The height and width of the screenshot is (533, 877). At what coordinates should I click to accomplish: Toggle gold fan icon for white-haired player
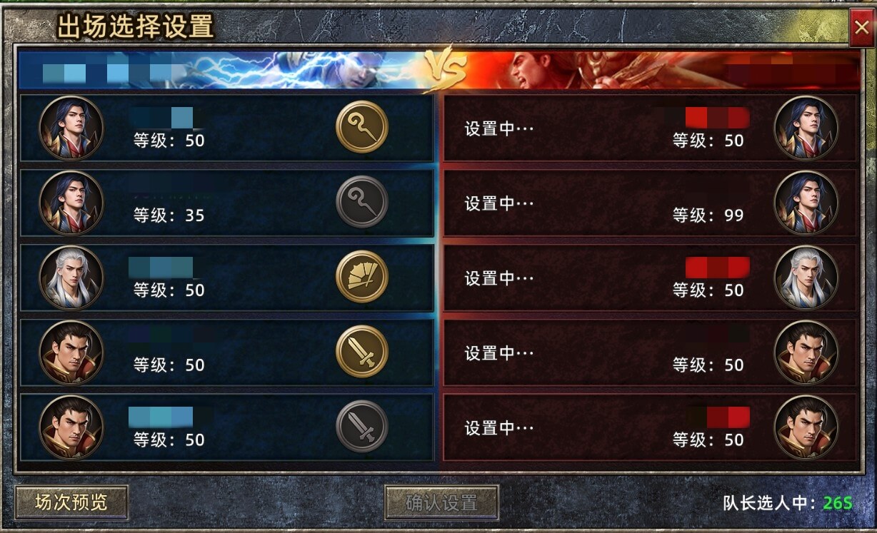(362, 277)
